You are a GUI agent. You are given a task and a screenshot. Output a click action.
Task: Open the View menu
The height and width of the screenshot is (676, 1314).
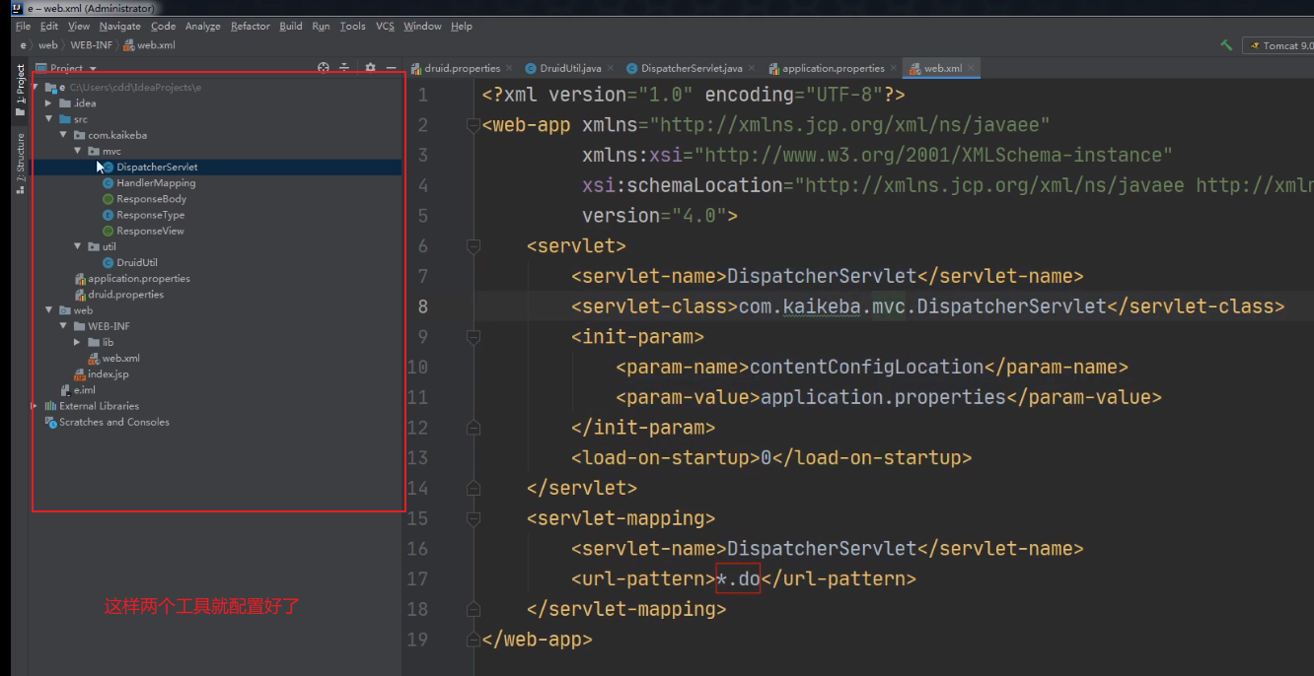pos(80,27)
